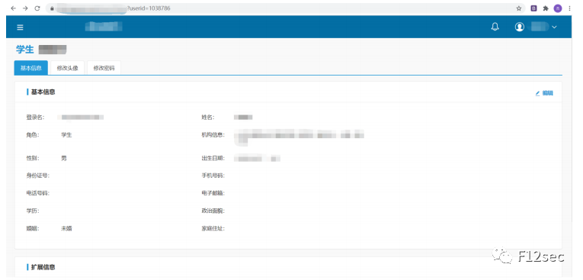Go back using the browser back arrow

tap(14, 8)
